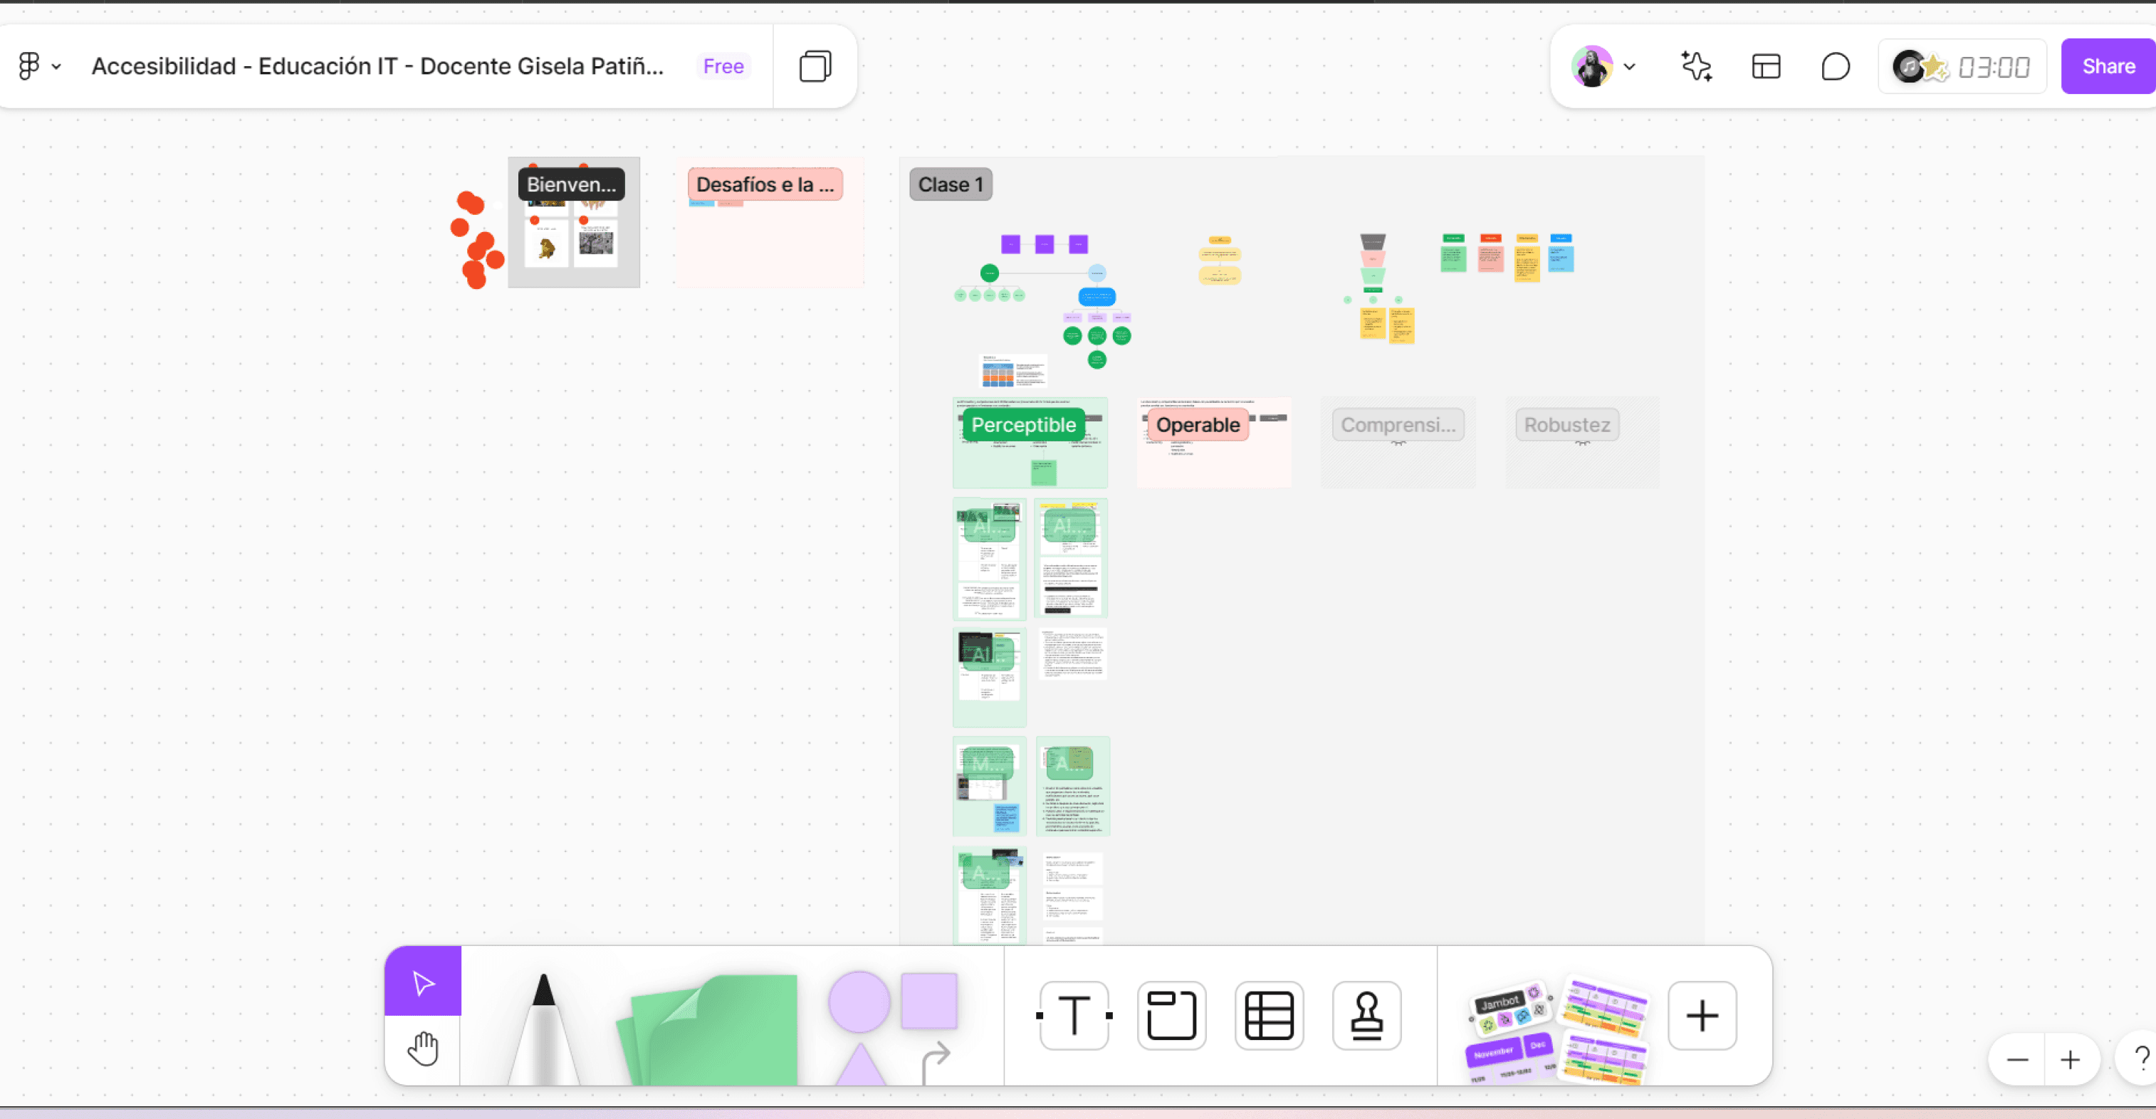2156x1119 pixels.
Task: Insert a Table from toolbar
Action: click(1269, 1015)
